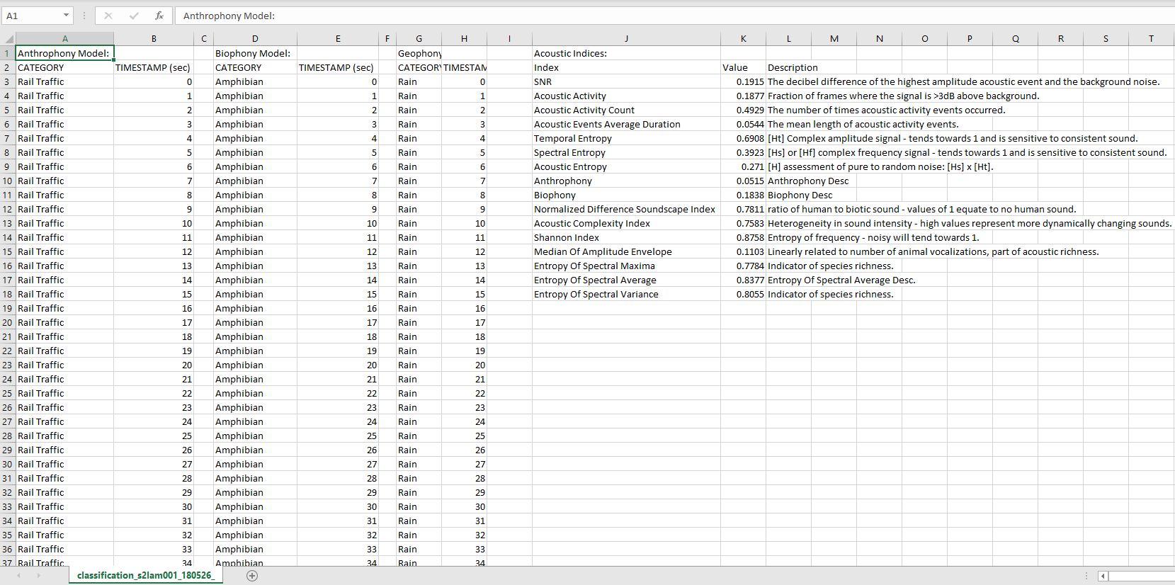Click the Name Box showing A1
The height and width of the screenshot is (585, 1175).
[x=33, y=16]
